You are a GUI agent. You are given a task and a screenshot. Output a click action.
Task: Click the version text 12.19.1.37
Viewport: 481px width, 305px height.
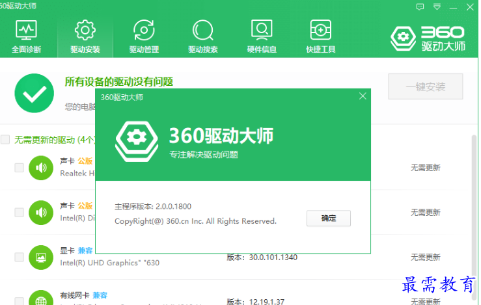pyautogui.click(x=266, y=302)
